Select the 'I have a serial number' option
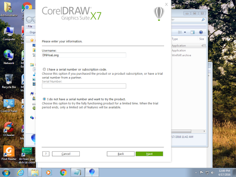 pos(44,69)
